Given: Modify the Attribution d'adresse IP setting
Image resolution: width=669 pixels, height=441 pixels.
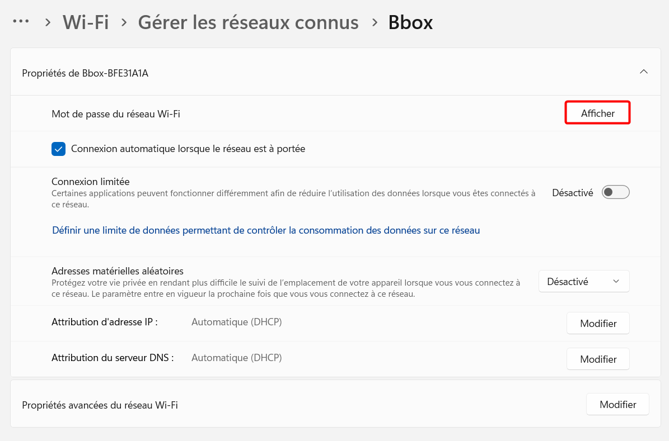Looking at the screenshot, I should pos(598,324).
